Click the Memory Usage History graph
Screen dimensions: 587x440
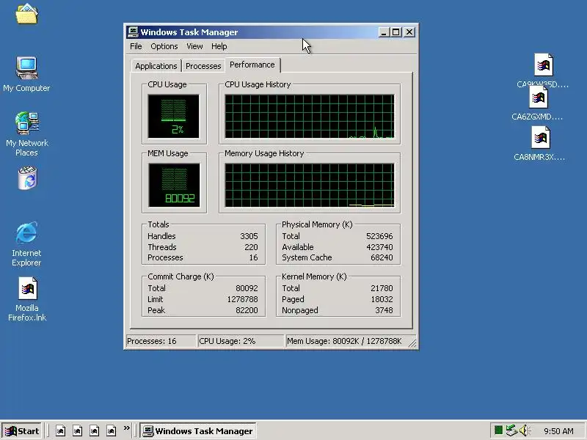(x=310, y=186)
